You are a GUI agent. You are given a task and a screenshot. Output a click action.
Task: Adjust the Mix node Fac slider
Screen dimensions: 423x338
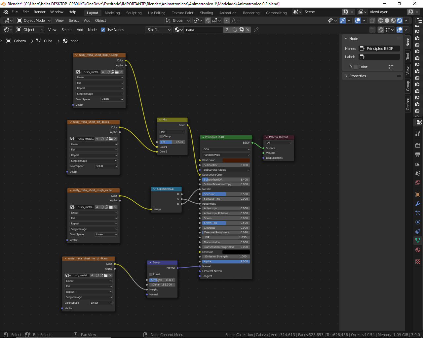click(173, 142)
